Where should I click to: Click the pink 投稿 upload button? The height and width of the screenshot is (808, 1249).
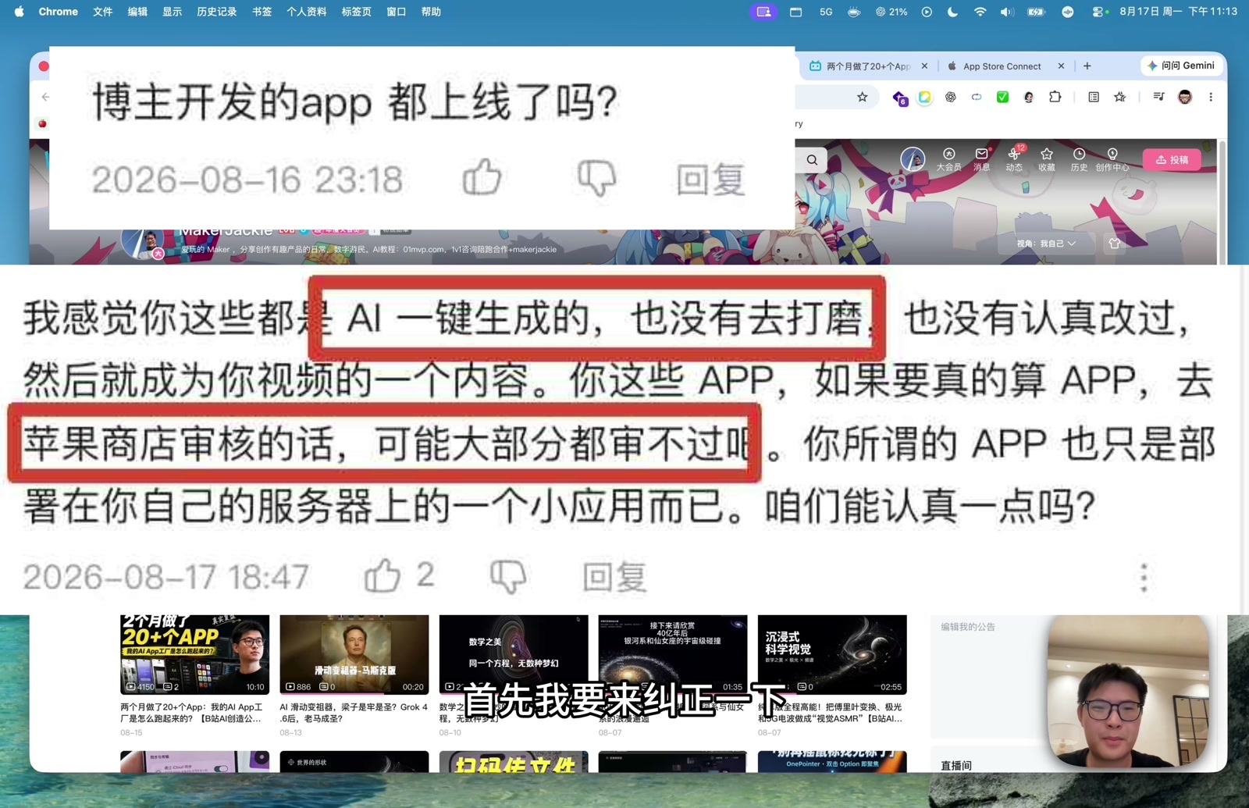click(1172, 159)
